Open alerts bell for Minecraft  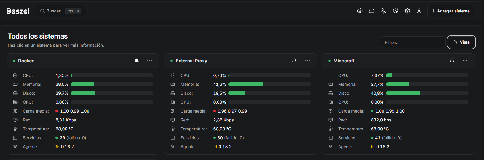(452, 61)
